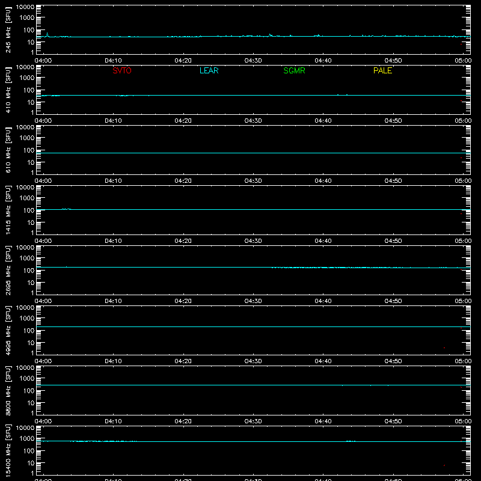Click the 1000 y-axis value on 15400 MHz plot
Viewport: 481px width, 481px height.
27,439
